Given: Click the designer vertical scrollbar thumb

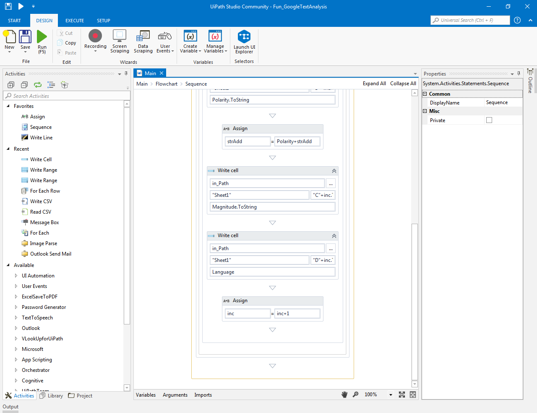Looking at the screenshot, I should [x=414, y=301].
